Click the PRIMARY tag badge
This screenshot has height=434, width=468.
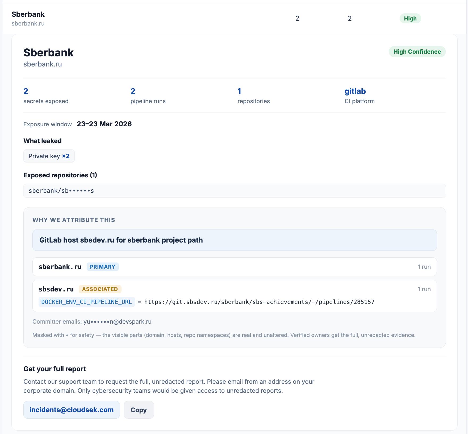pyautogui.click(x=103, y=267)
